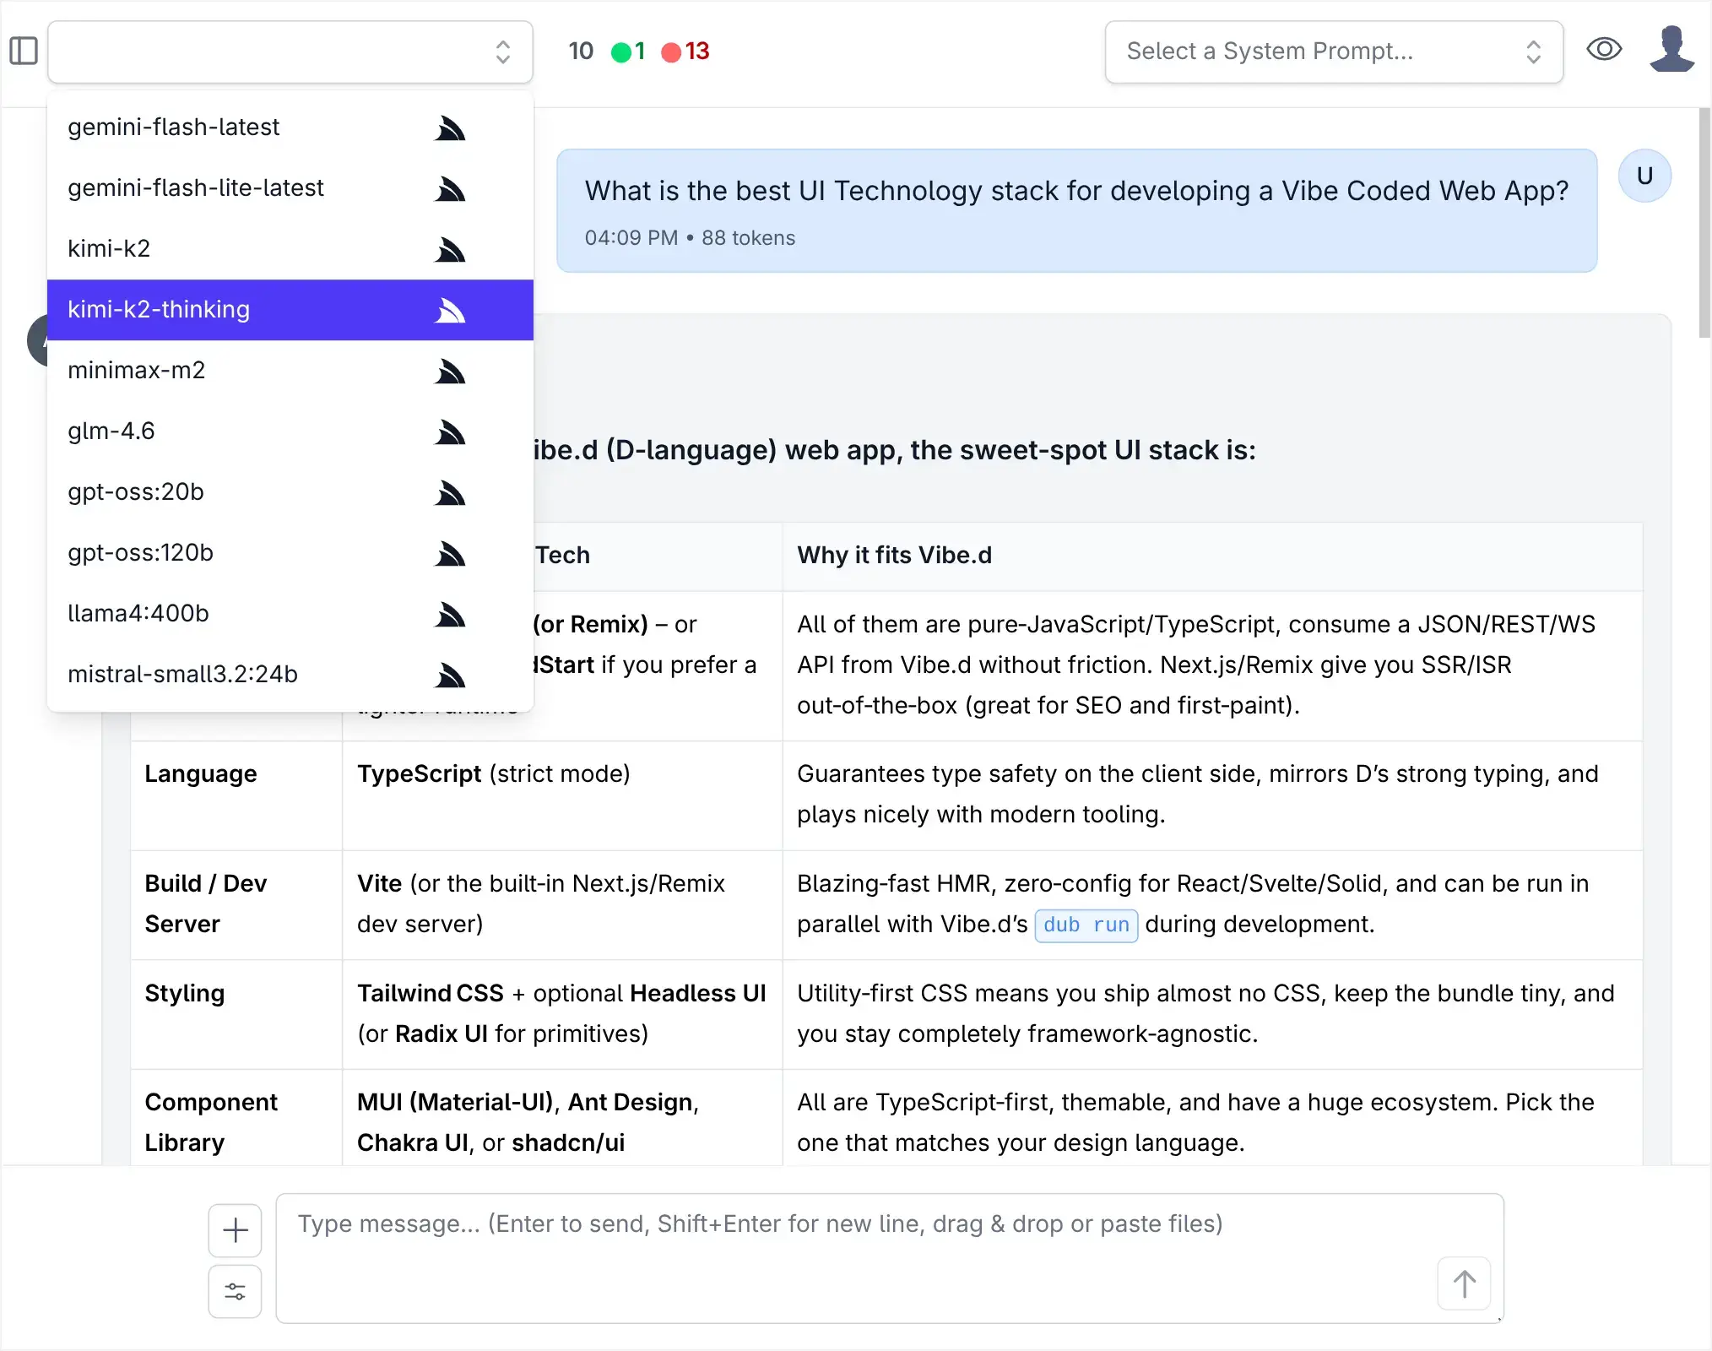The image size is (1712, 1351).
Task: Toggle the left sidebar panel icon
Action: click(24, 51)
